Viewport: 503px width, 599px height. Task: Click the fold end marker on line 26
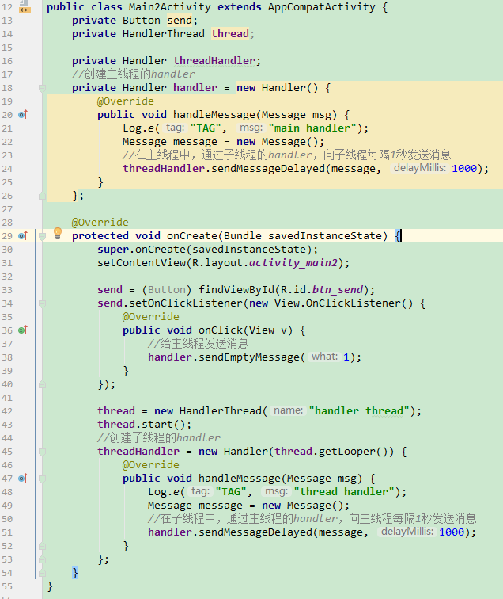(x=43, y=196)
